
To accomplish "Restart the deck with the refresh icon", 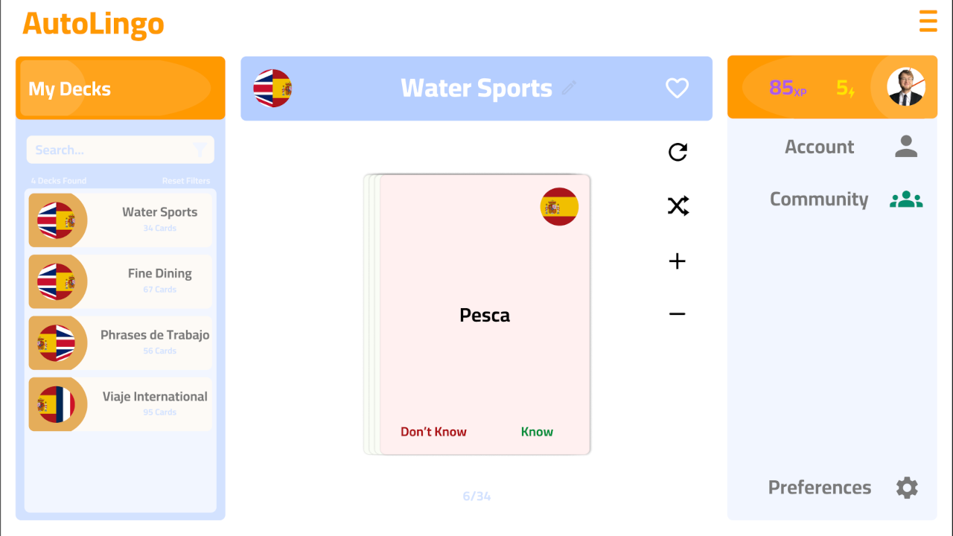I will 678,152.
